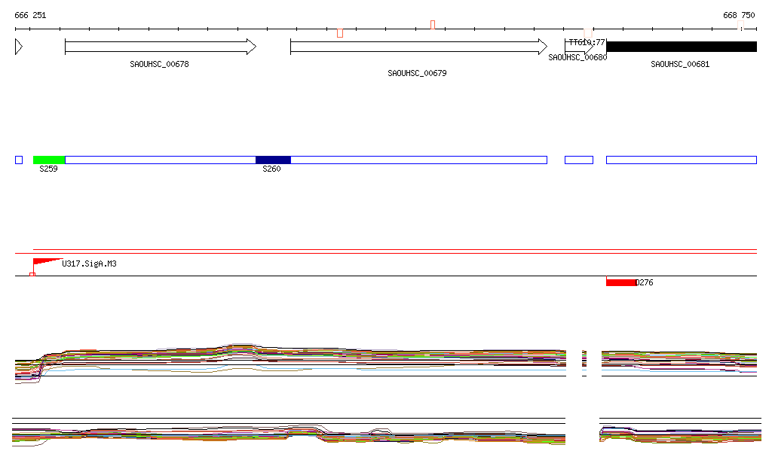Click the small blue square left of S259

19,160
